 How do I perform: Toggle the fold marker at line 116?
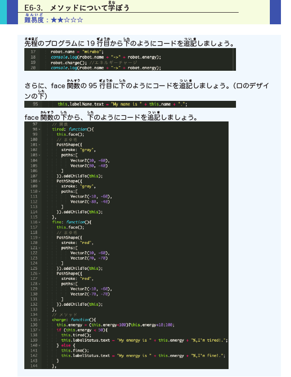[40, 222]
